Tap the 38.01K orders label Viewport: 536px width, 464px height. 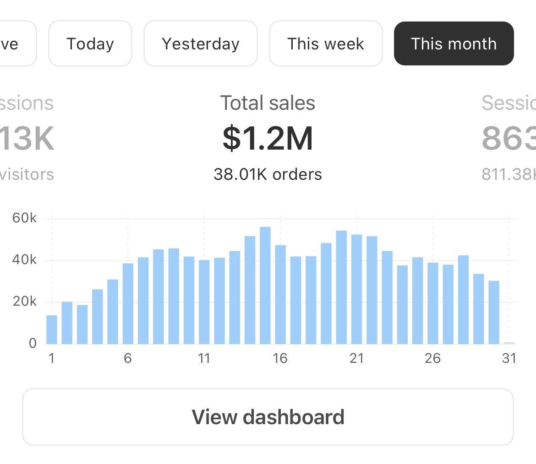(268, 174)
